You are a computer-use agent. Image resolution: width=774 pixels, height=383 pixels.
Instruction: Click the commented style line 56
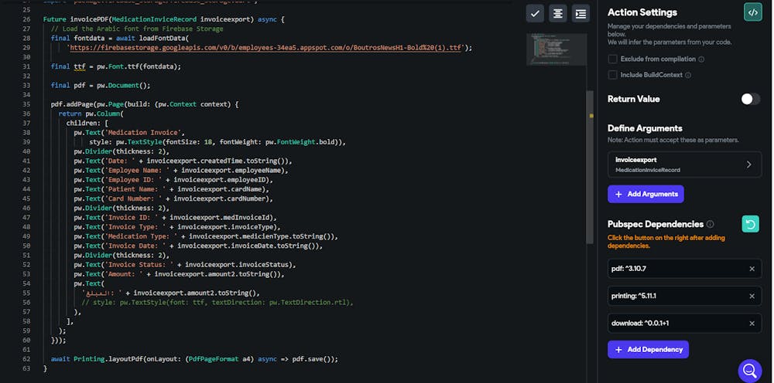point(217,302)
